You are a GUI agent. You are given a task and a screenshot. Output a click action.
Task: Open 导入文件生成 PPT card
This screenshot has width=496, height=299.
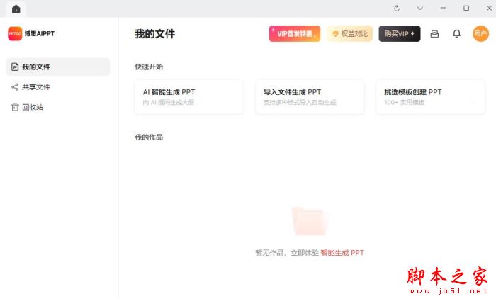point(310,97)
